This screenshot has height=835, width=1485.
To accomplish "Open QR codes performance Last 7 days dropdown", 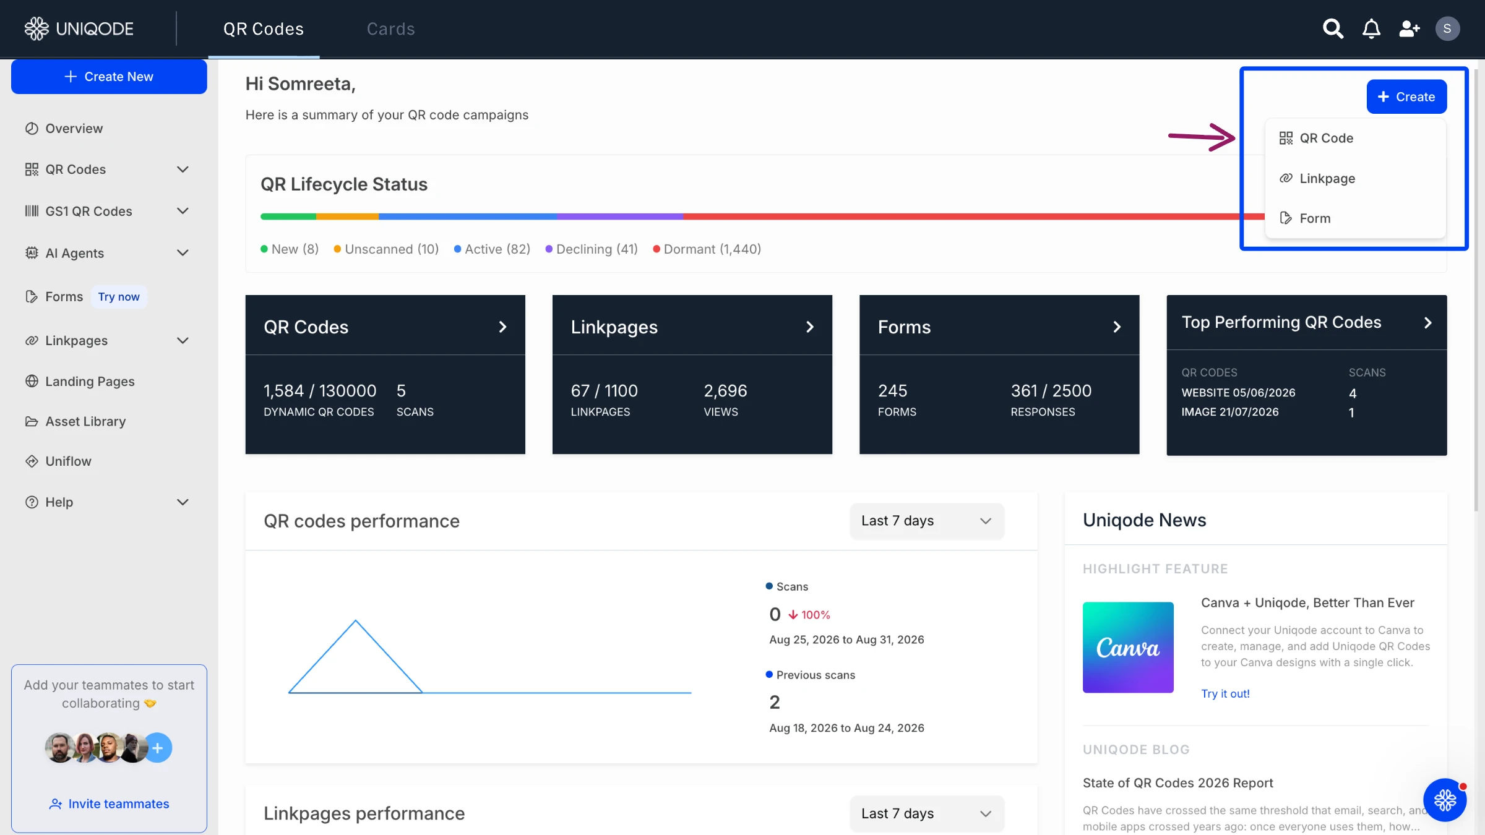I will click(926, 521).
